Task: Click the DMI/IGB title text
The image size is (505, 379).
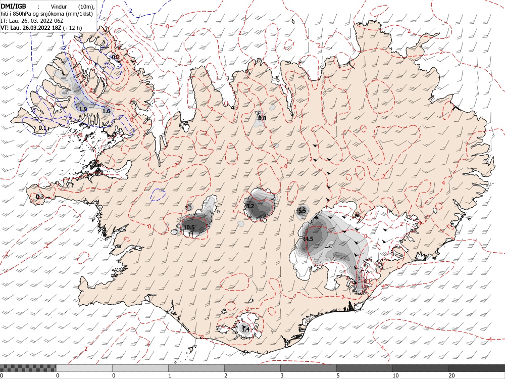Action: (14, 6)
